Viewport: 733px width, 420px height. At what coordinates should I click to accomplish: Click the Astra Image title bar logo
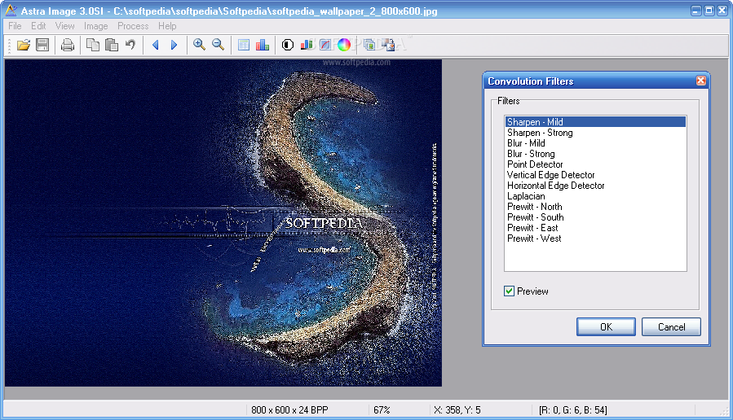(11, 11)
